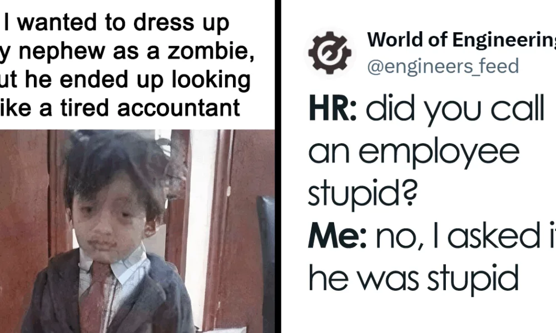Select the zombie nephew photo

click(137, 231)
